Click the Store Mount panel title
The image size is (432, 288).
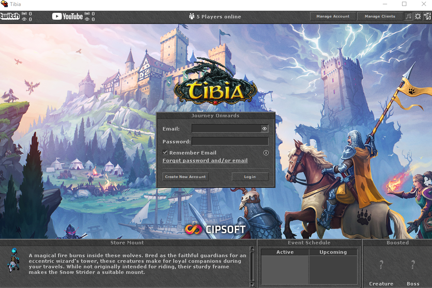[x=127, y=243]
